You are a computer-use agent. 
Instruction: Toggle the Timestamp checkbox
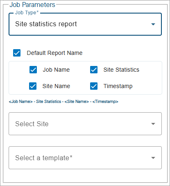pos(94,86)
